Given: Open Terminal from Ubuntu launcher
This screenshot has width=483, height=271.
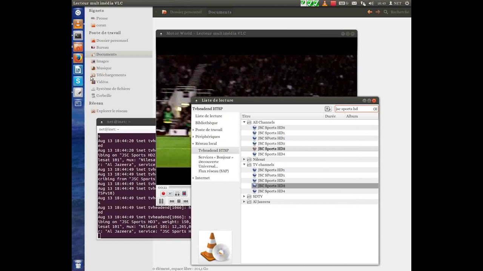Looking at the screenshot, I should (78, 36).
